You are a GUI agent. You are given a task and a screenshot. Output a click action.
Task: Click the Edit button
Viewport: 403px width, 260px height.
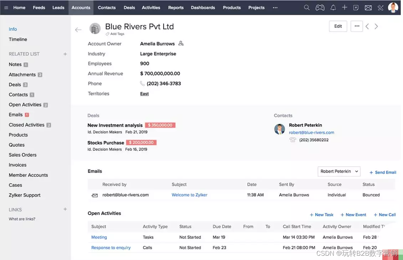(338, 26)
